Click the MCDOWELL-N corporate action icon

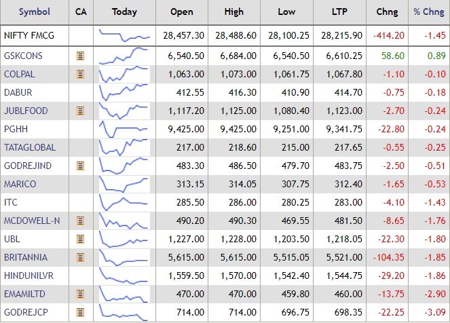80,221
